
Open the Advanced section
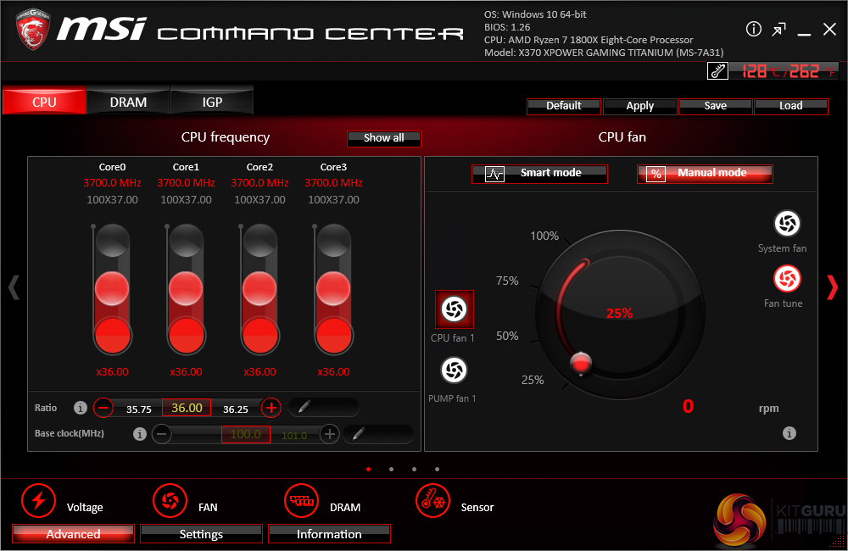click(x=73, y=534)
